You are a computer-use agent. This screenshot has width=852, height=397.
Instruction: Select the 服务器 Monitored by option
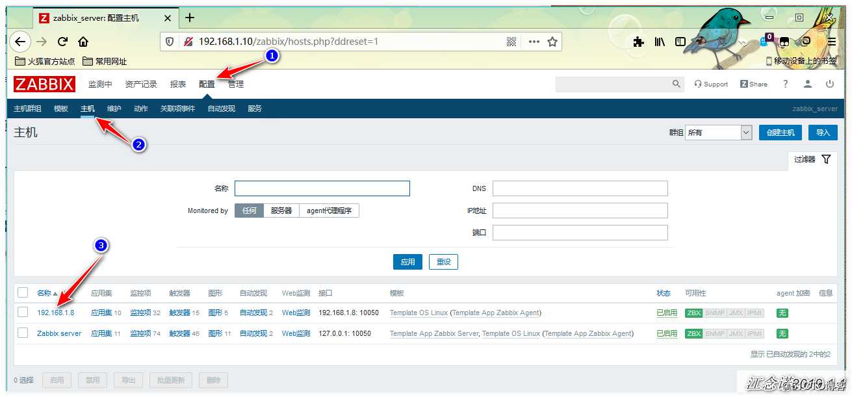(x=281, y=211)
